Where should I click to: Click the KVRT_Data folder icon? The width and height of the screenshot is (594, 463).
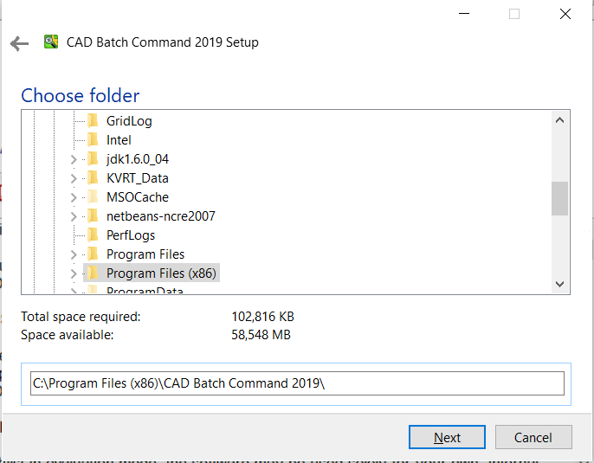point(93,178)
